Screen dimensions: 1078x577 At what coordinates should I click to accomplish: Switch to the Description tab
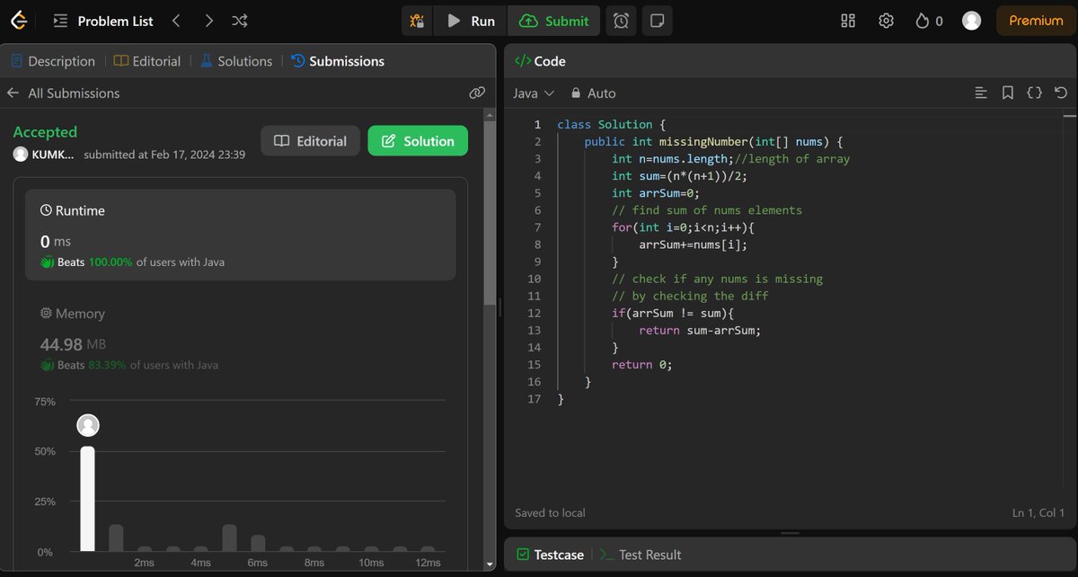pyautogui.click(x=53, y=61)
